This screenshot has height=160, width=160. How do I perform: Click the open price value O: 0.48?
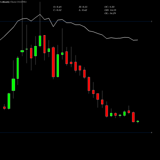pos(57,7)
